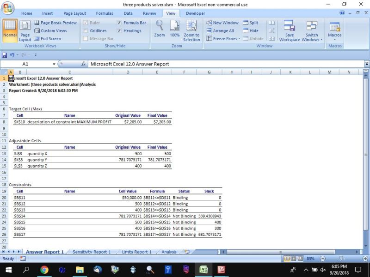The height and width of the screenshot is (277, 370).
Task: Toggle the Gridlines checkbox
Action: pyautogui.click(x=86, y=30)
